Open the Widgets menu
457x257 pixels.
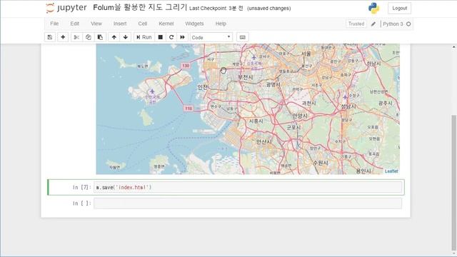coord(194,24)
